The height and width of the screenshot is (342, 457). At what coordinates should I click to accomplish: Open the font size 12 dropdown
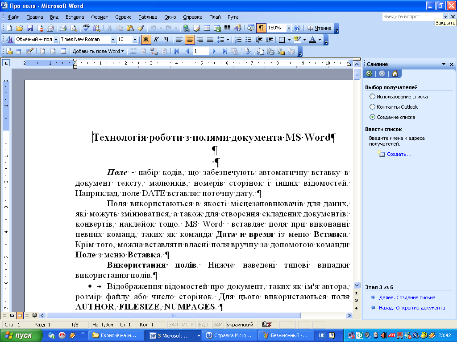(135, 40)
